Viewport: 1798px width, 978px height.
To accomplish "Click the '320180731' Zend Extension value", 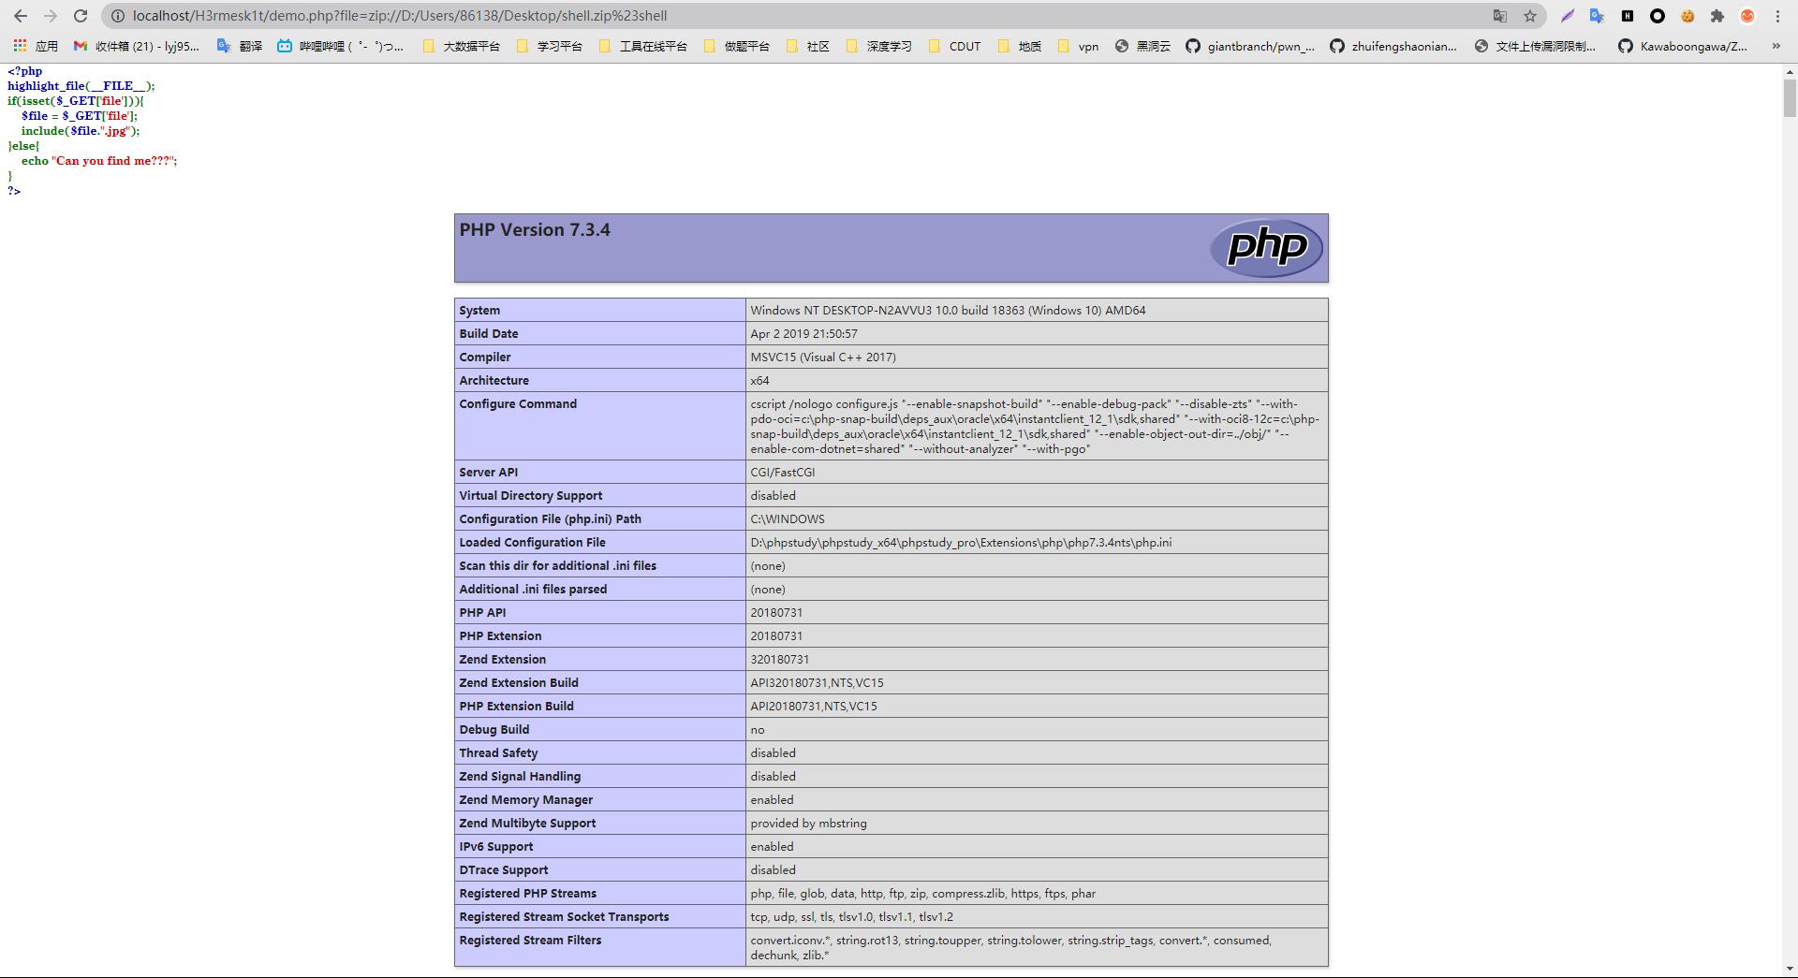I will click(779, 660).
